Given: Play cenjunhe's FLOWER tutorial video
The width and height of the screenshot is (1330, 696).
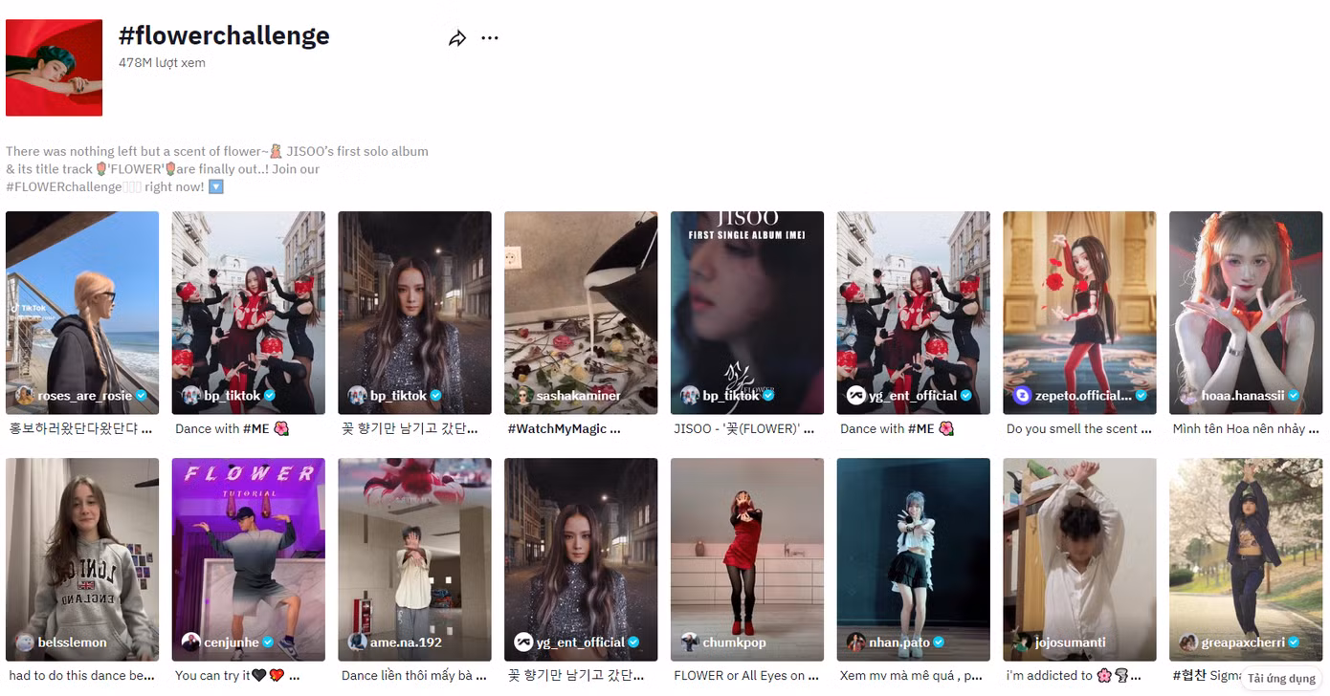Looking at the screenshot, I should [x=249, y=559].
